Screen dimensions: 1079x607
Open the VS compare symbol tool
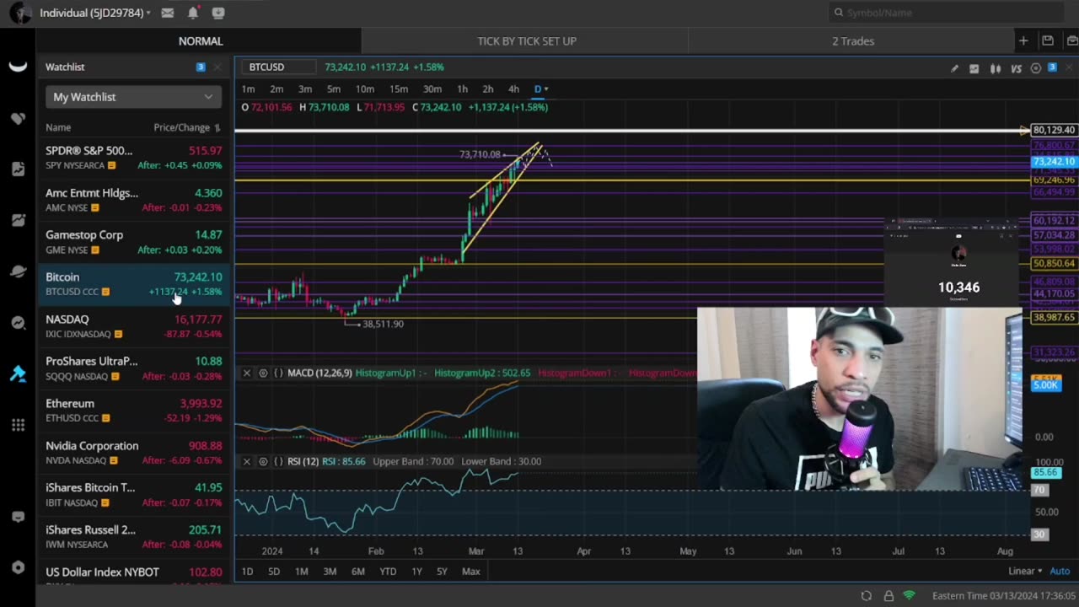click(x=1016, y=68)
